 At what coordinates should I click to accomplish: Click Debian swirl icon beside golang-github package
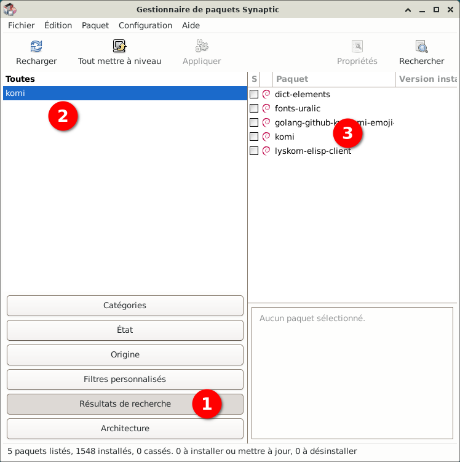tap(266, 122)
